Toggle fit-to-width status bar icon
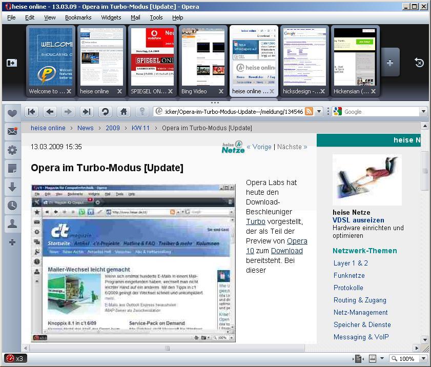 (x=358, y=358)
